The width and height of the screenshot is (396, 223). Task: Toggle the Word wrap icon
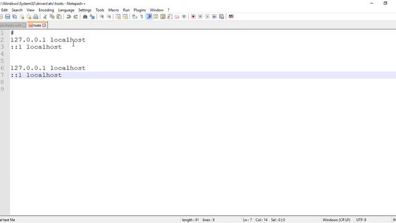click(135, 17)
